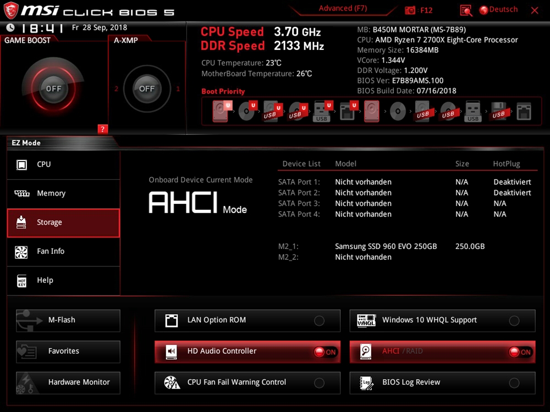The image size is (550, 412).
Task: Choose the UEFI USB key boot icon
Action: [x=322, y=111]
